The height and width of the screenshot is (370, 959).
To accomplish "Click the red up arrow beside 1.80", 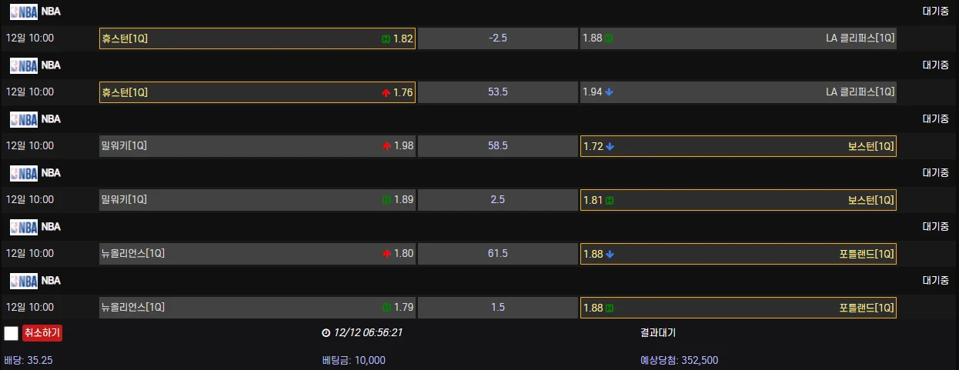I will click(x=386, y=254).
